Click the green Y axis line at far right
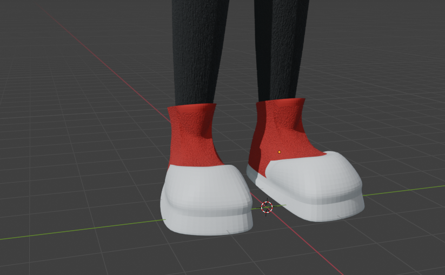This screenshot has height=275, width=445. click(x=411, y=190)
